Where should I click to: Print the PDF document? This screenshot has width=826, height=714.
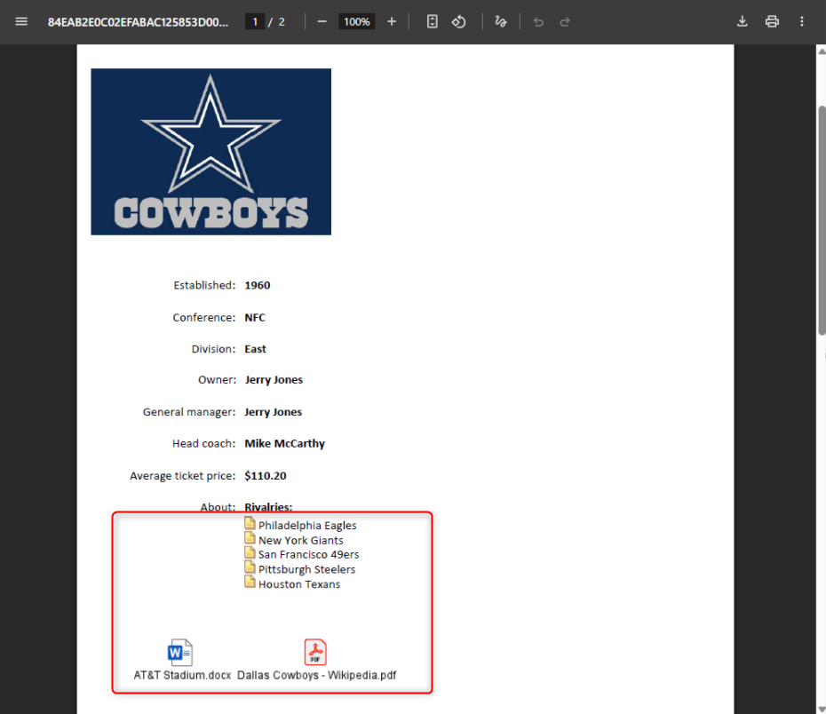pyautogui.click(x=772, y=21)
